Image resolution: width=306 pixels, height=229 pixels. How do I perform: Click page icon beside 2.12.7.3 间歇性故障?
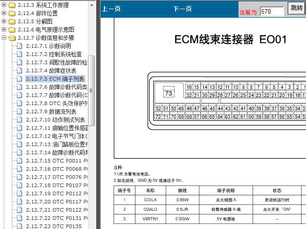click(x=19, y=62)
